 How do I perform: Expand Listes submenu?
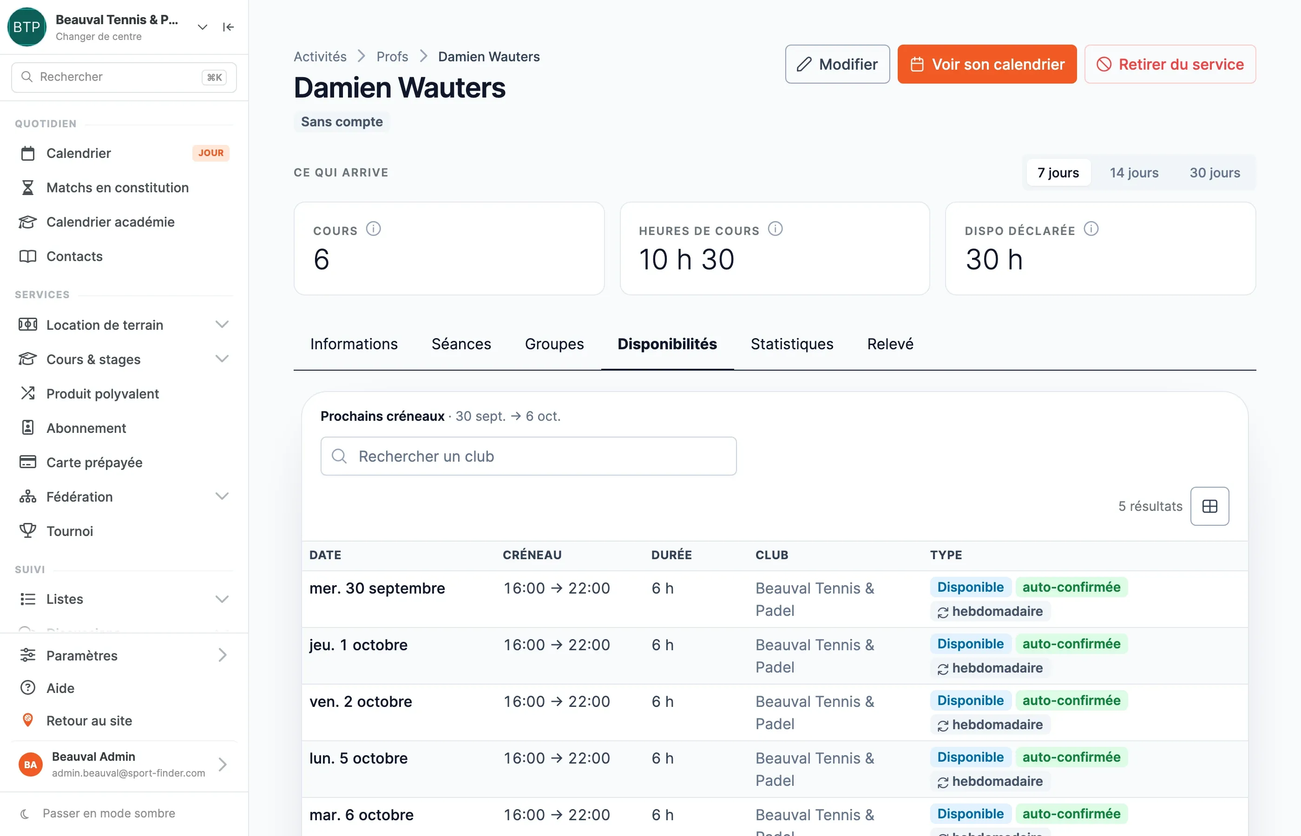[222, 599]
